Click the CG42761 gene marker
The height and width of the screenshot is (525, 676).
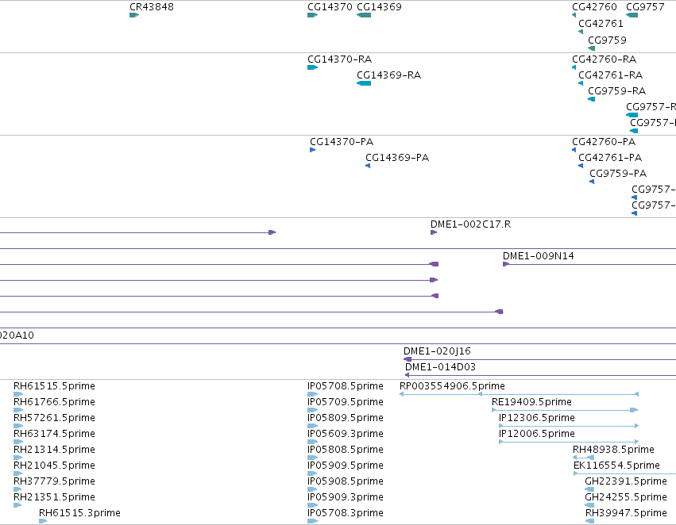581,32
